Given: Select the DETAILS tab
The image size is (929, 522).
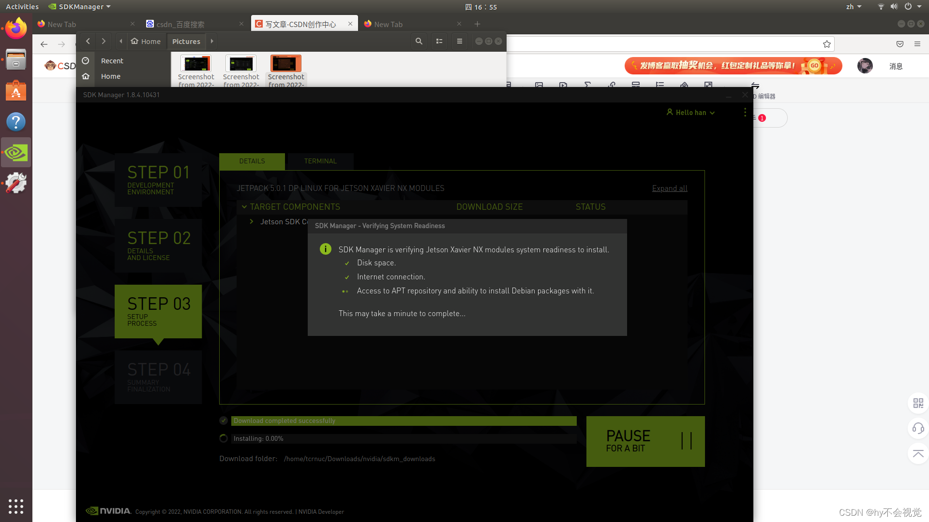Looking at the screenshot, I should 252,161.
